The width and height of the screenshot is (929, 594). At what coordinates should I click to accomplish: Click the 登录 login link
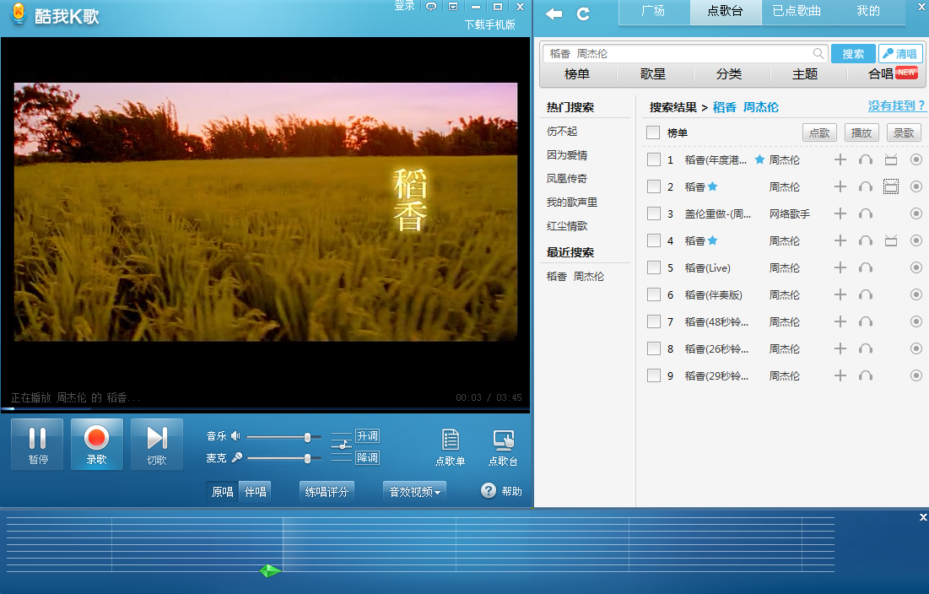(x=404, y=6)
